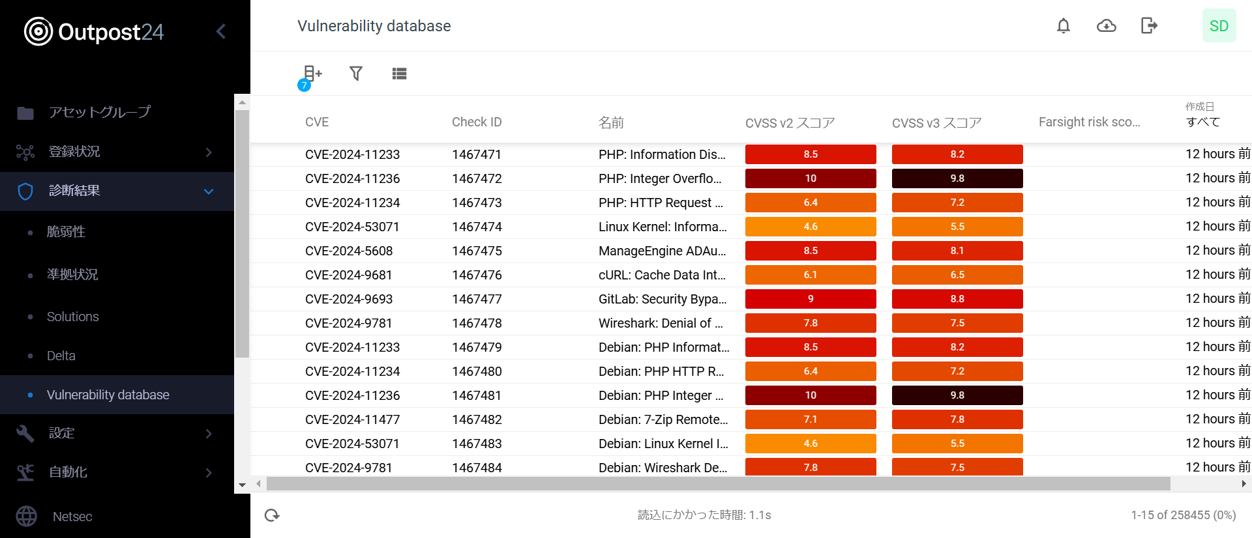Viewport: 1252px width, 538px height.
Task: Click the Netsec globe icon
Action: (27, 517)
